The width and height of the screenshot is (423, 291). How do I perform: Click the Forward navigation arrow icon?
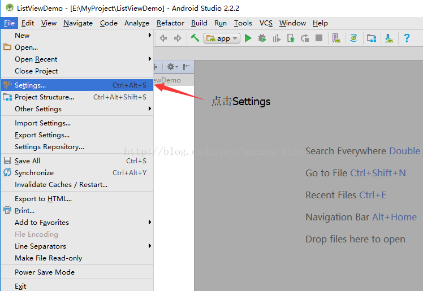(x=178, y=38)
